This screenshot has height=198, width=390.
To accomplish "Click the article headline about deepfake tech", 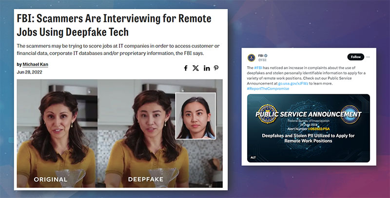I will point(114,25).
